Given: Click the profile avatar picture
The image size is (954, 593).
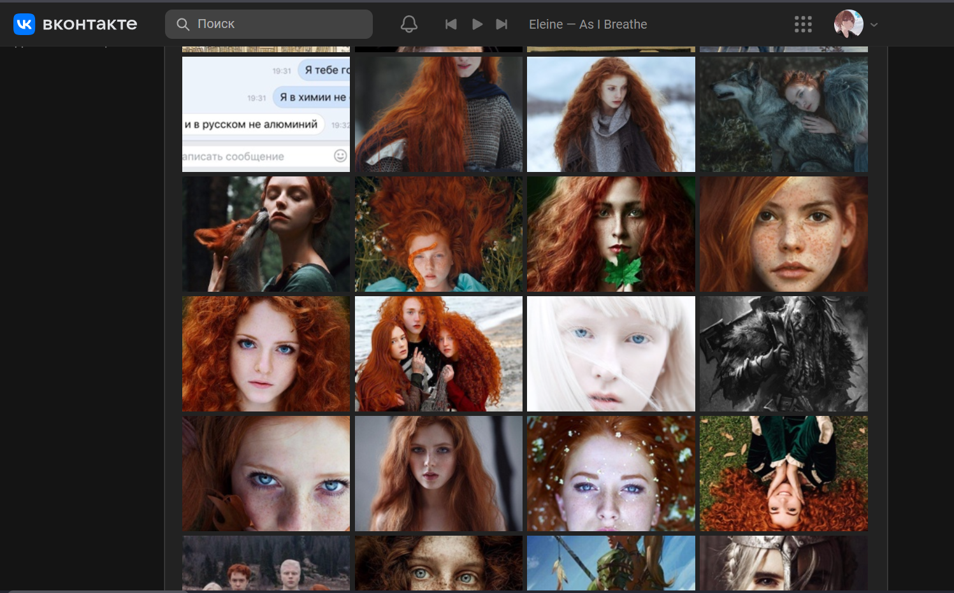Looking at the screenshot, I should click(x=848, y=24).
